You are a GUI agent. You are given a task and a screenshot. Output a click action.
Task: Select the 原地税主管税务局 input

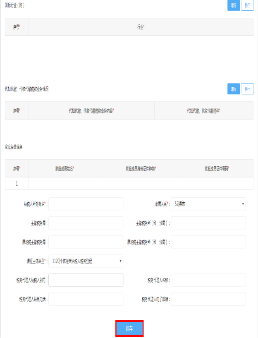pos(86,242)
